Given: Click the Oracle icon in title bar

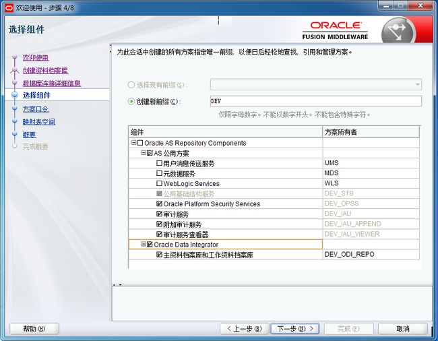Looking at the screenshot, I should (9, 7).
